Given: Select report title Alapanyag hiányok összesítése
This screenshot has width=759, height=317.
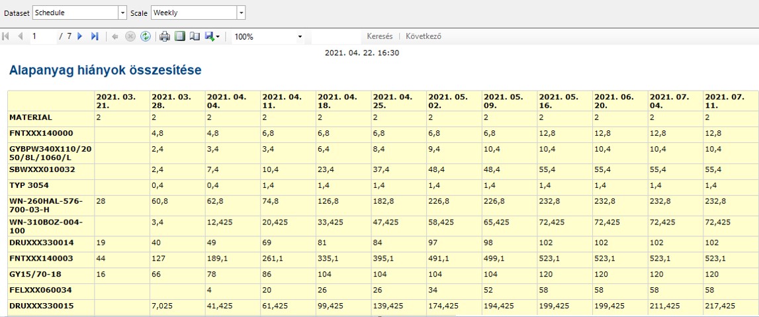Looking at the screenshot, I should pos(105,70).
